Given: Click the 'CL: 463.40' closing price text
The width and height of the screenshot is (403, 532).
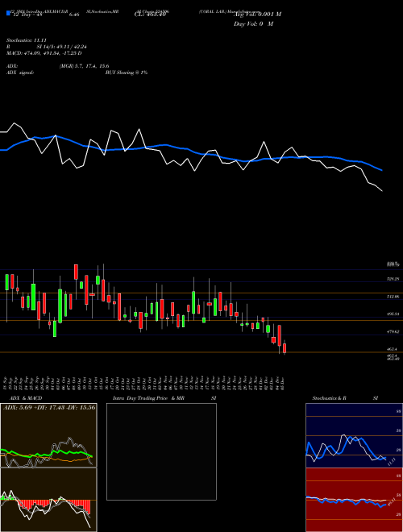Looking at the screenshot, I should click(x=150, y=15).
